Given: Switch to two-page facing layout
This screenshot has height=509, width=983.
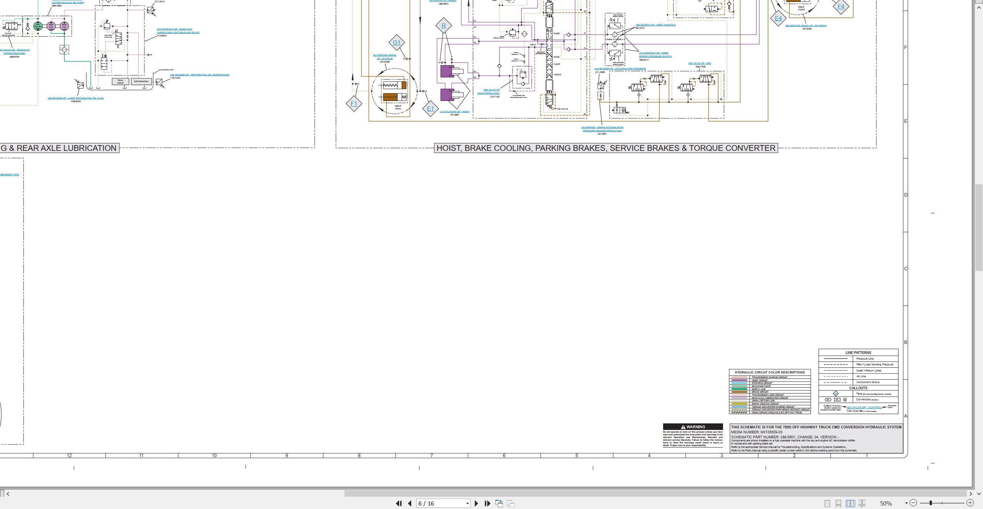Looking at the screenshot, I should (x=850, y=503).
